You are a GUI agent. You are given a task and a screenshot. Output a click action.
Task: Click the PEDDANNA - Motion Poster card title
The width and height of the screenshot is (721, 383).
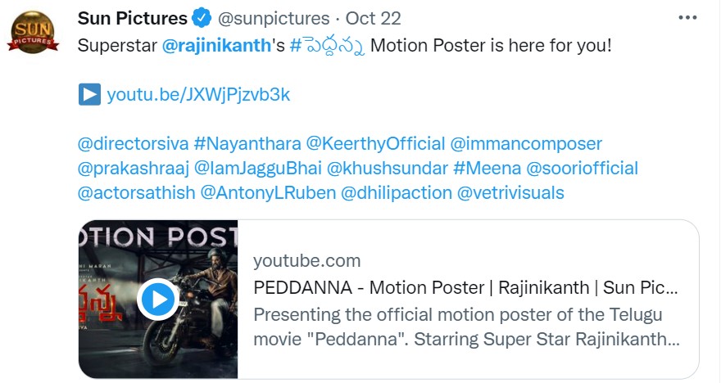466,288
